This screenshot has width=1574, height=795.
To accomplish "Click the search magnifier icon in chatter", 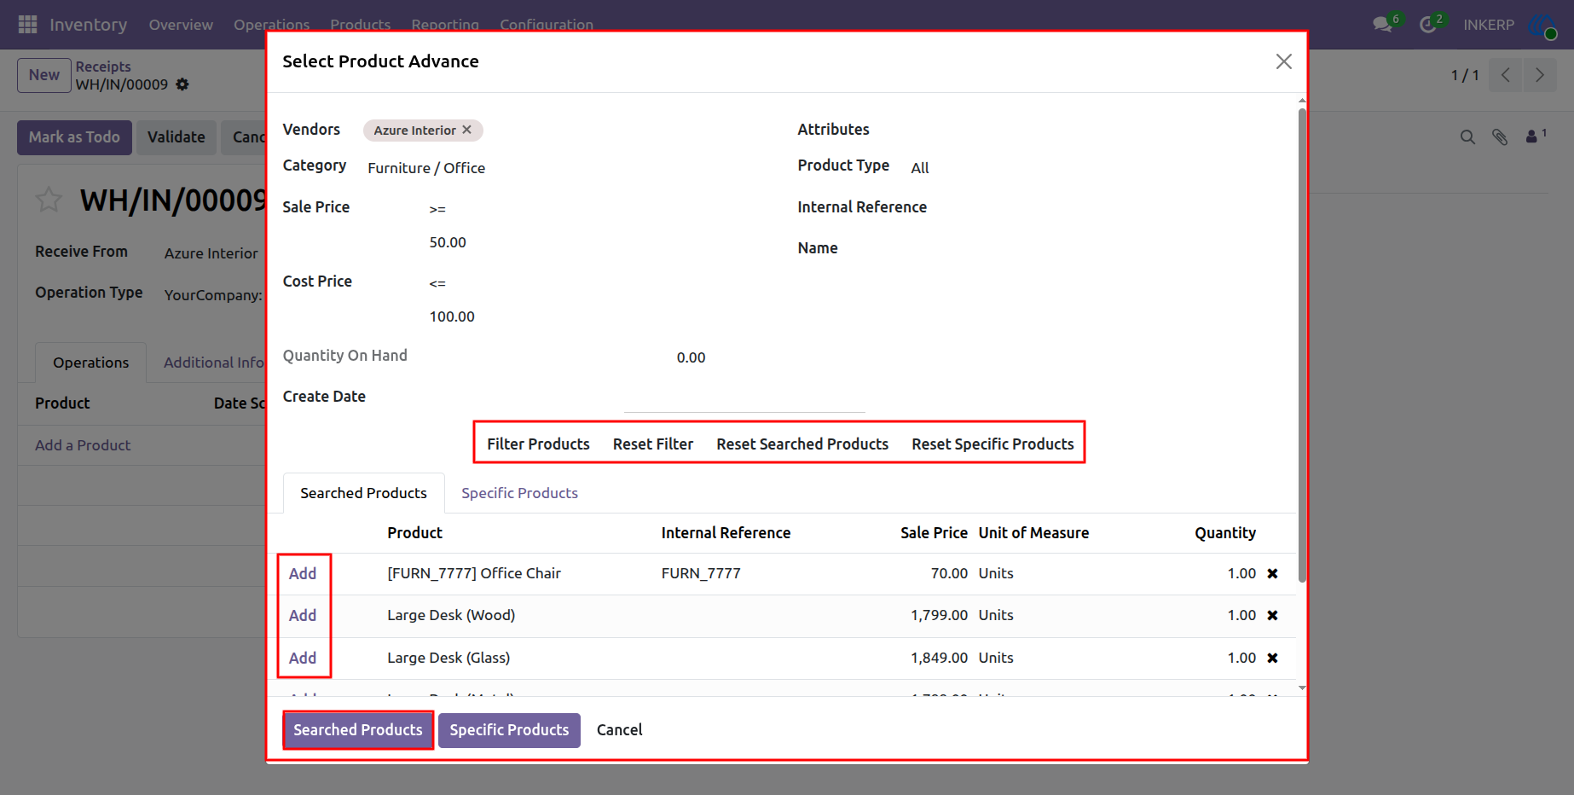I will pos(1467,137).
